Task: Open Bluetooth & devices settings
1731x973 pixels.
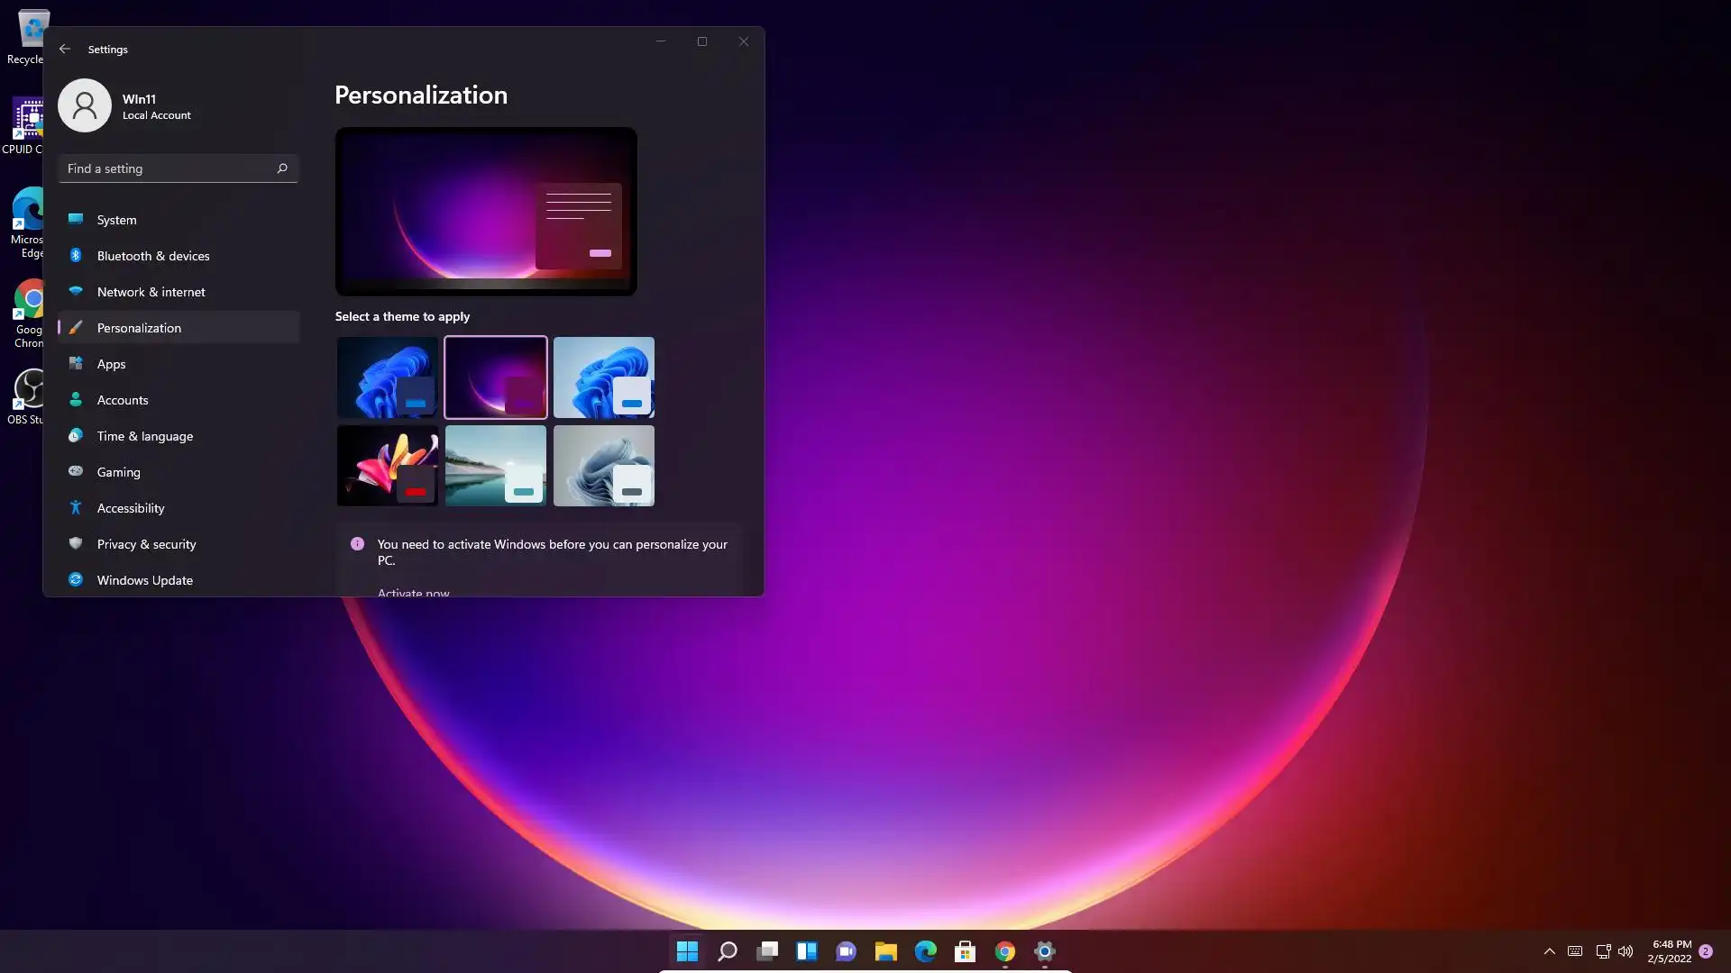Action: click(153, 256)
